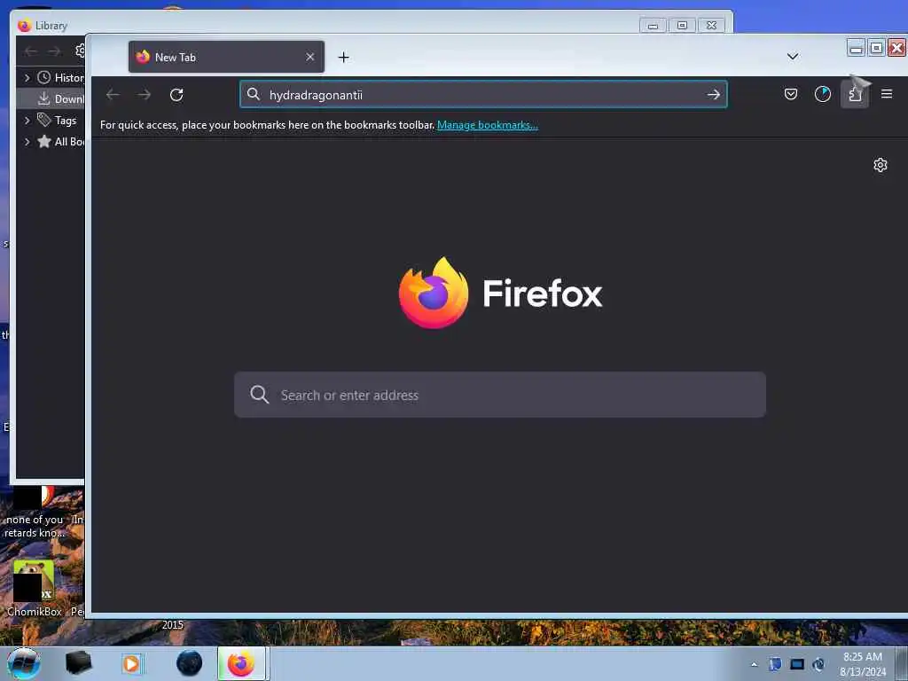Click the Library window forward arrow
The width and height of the screenshot is (908, 681).
54,51
